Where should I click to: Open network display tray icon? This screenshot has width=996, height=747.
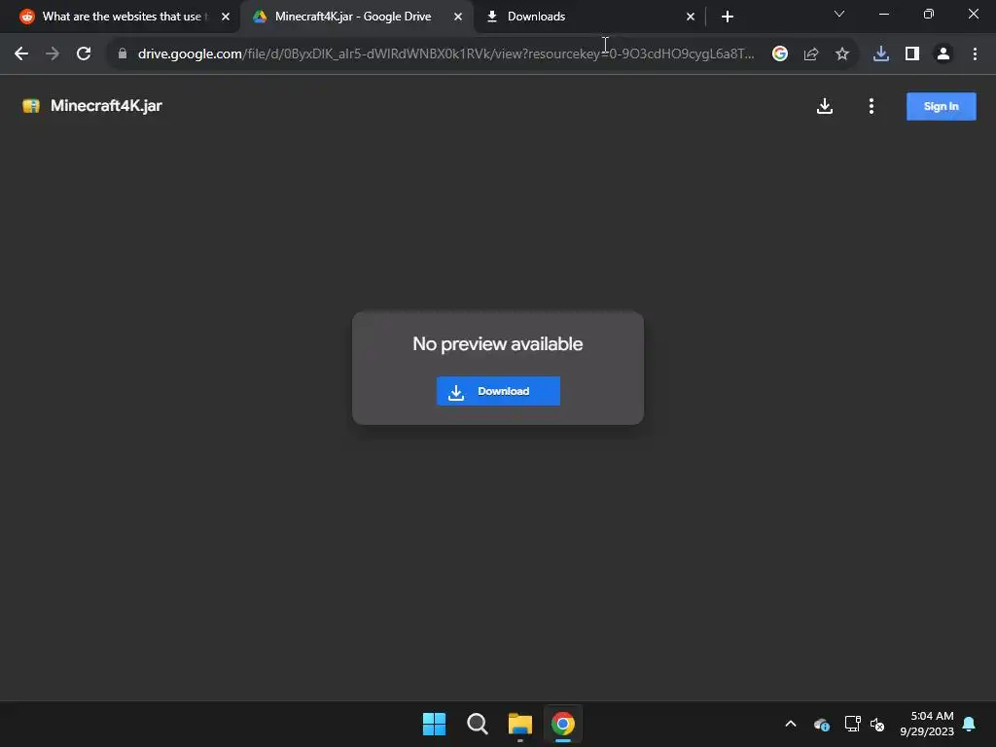852,724
